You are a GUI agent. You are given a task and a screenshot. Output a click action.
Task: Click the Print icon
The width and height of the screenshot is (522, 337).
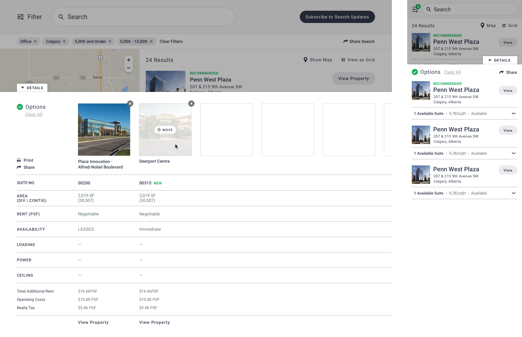click(x=19, y=160)
